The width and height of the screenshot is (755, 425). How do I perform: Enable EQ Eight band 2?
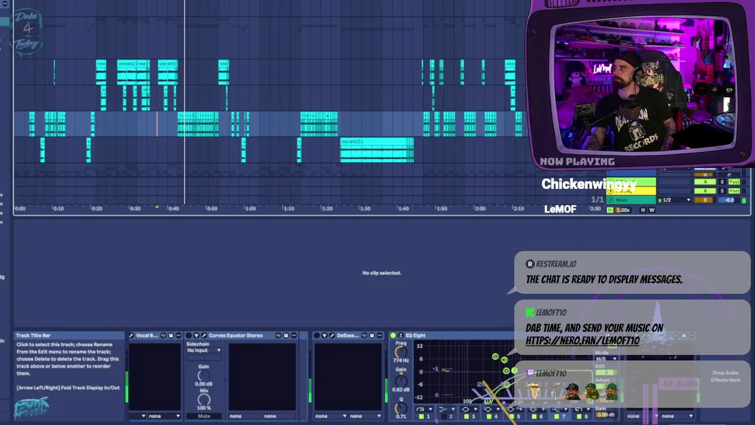tap(444, 416)
